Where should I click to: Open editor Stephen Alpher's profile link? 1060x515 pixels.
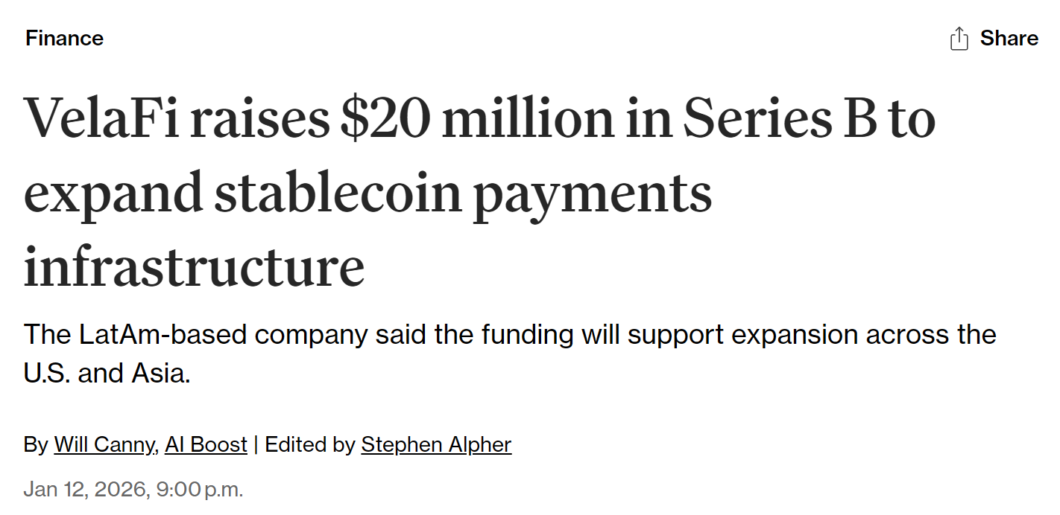[436, 445]
